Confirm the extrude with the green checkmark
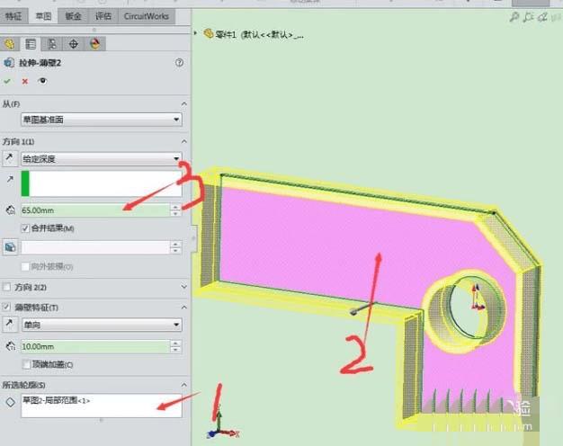 point(7,81)
